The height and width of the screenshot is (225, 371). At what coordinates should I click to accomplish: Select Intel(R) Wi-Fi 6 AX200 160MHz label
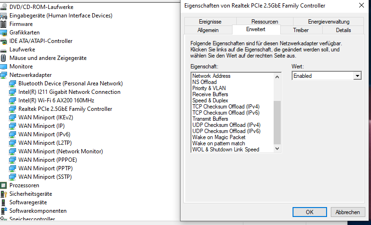tap(56, 100)
